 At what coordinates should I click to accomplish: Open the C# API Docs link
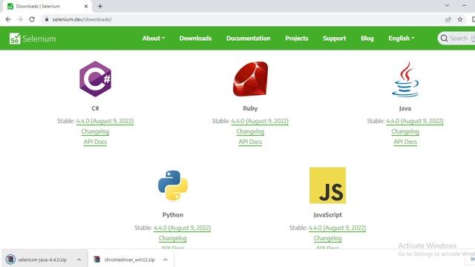(x=95, y=142)
